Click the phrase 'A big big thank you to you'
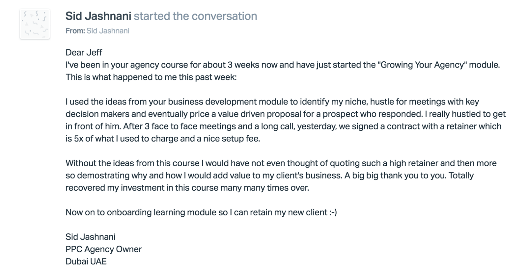 pos(395,176)
